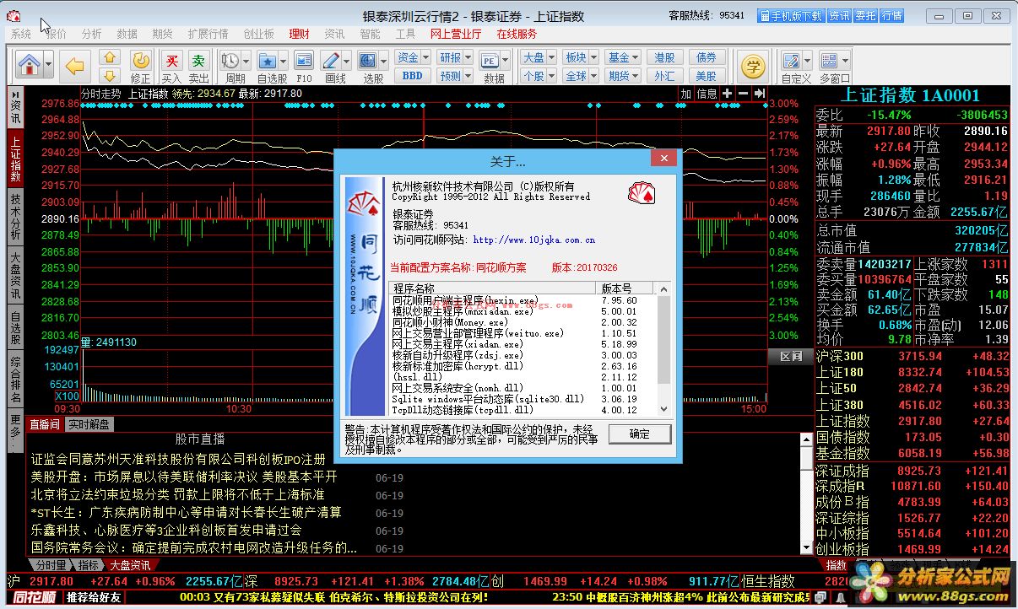Screen dimensions: 1018x609
Task: Click the BBD toolbar button
Action: click(413, 75)
